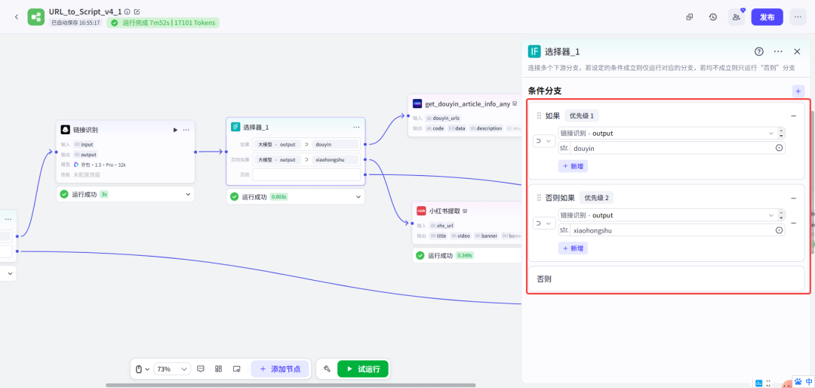815x388 pixels.
Task: Select the 小红书提取 node icon
Action: (422, 211)
